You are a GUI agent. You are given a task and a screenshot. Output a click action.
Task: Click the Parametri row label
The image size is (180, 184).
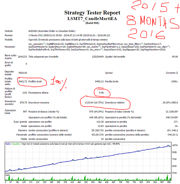coord(10,47)
